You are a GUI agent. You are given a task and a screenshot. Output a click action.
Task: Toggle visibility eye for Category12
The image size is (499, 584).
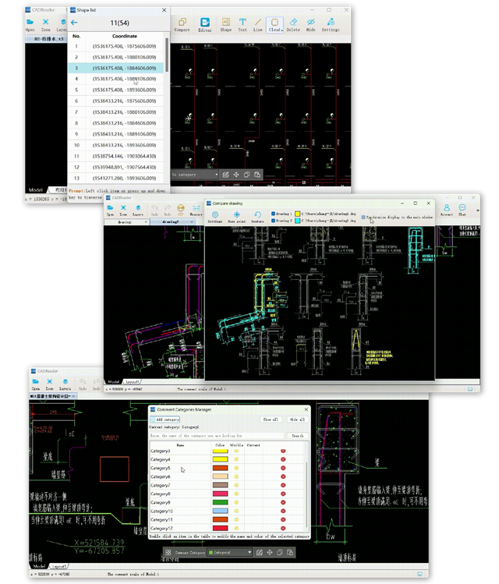pos(236,528)
